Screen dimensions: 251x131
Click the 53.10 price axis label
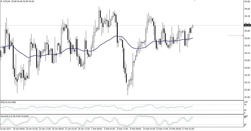point(247,53)
